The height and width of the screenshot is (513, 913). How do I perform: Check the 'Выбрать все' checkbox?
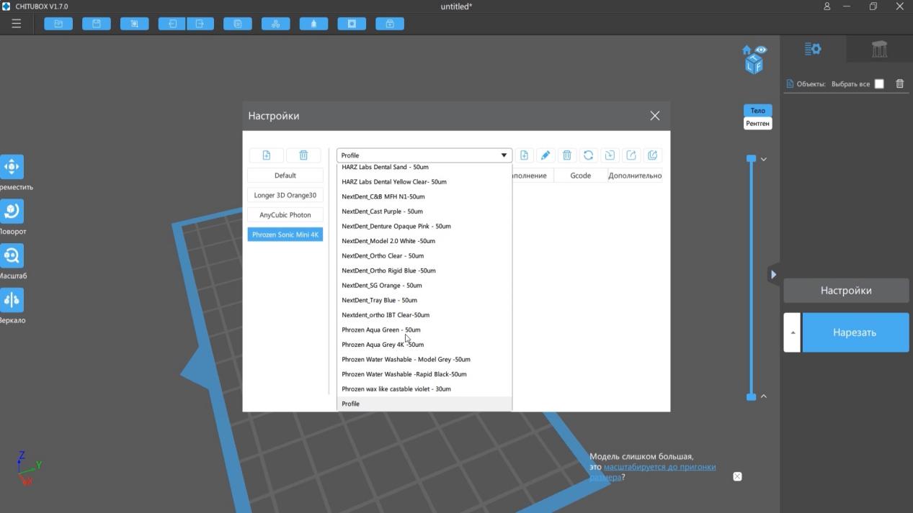(x=879, y=84)
